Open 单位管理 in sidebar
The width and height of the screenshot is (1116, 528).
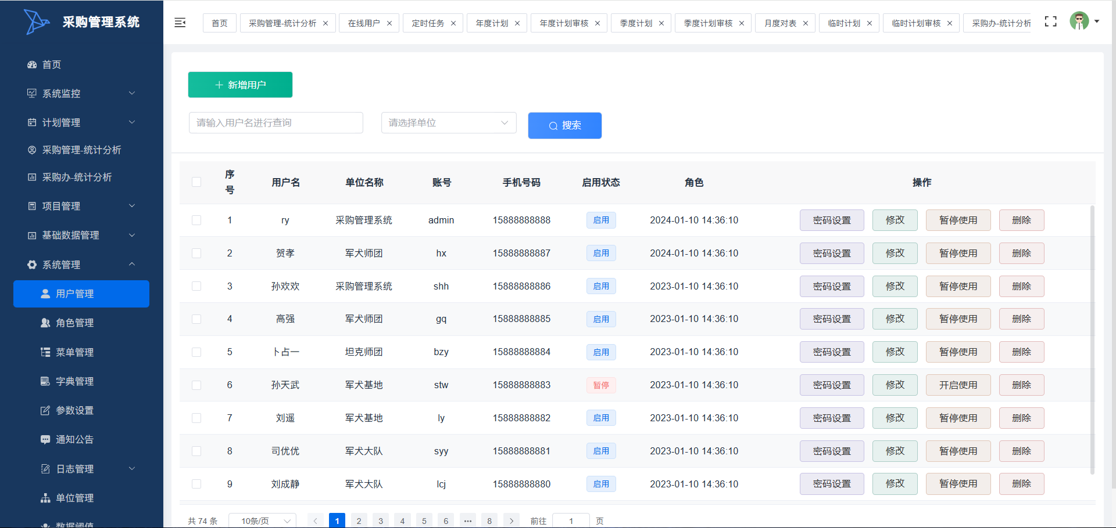pos(81,498)
